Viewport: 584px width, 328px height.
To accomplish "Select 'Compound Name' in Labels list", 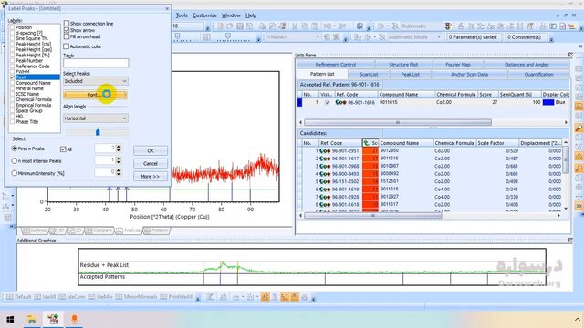I will coord(33,83).
